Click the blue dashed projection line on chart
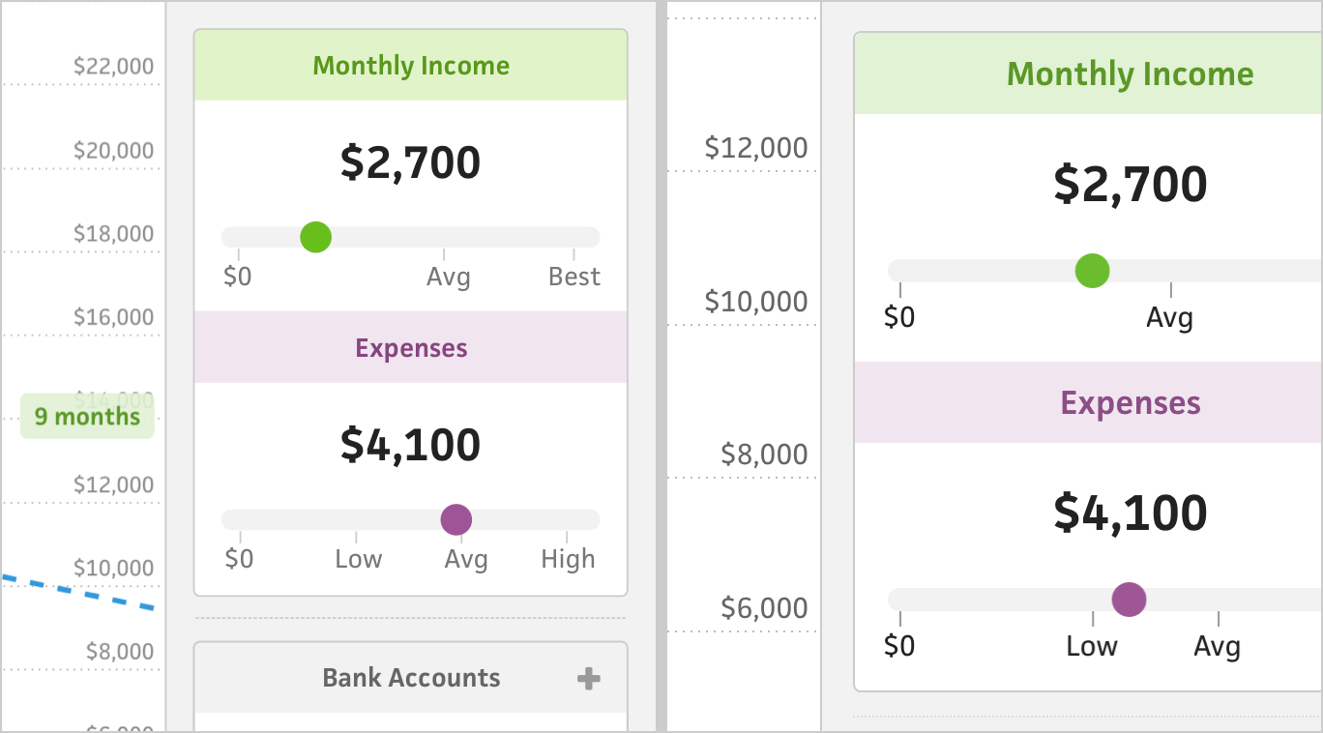The height and width of the screenshot is (733, 1323). 77,592
